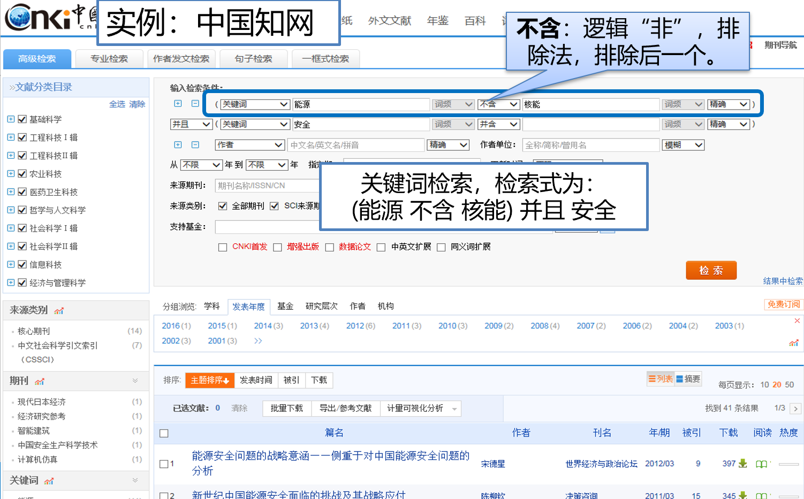The image size is (804, 499).
Task: Open the 基金 grouping tab
Action: pyautogui.click(x=285, y=306)
